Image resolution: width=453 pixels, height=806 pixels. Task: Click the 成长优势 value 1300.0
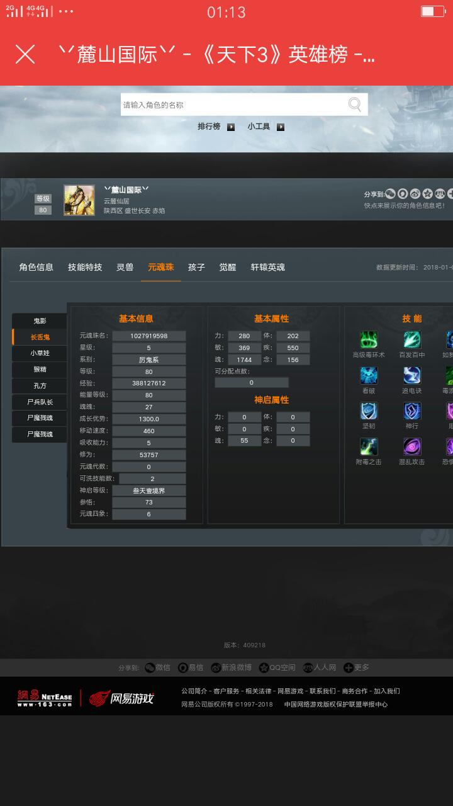tap(149, 419)
